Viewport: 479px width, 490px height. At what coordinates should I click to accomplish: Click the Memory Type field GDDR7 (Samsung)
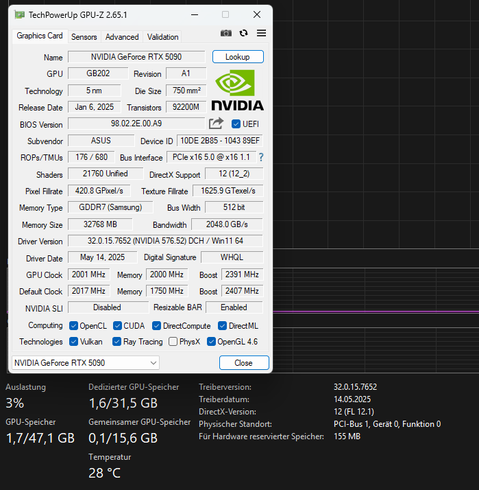(x=110, y=207)
